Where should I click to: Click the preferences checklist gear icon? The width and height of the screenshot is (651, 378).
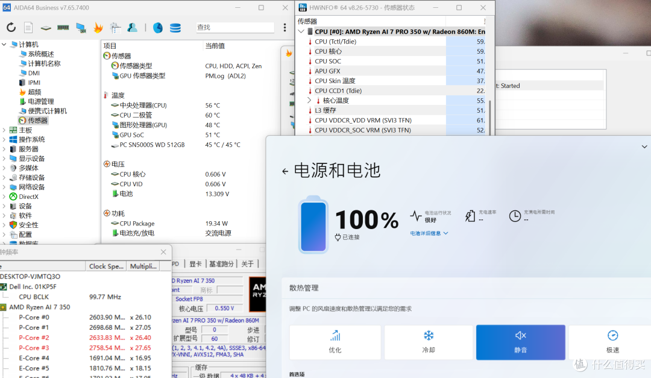[115, 28]
